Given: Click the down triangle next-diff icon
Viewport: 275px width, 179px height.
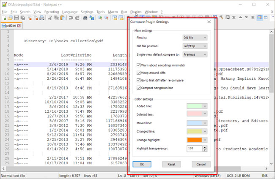Looking at the screenshot, I should click(x=247, y=17).
